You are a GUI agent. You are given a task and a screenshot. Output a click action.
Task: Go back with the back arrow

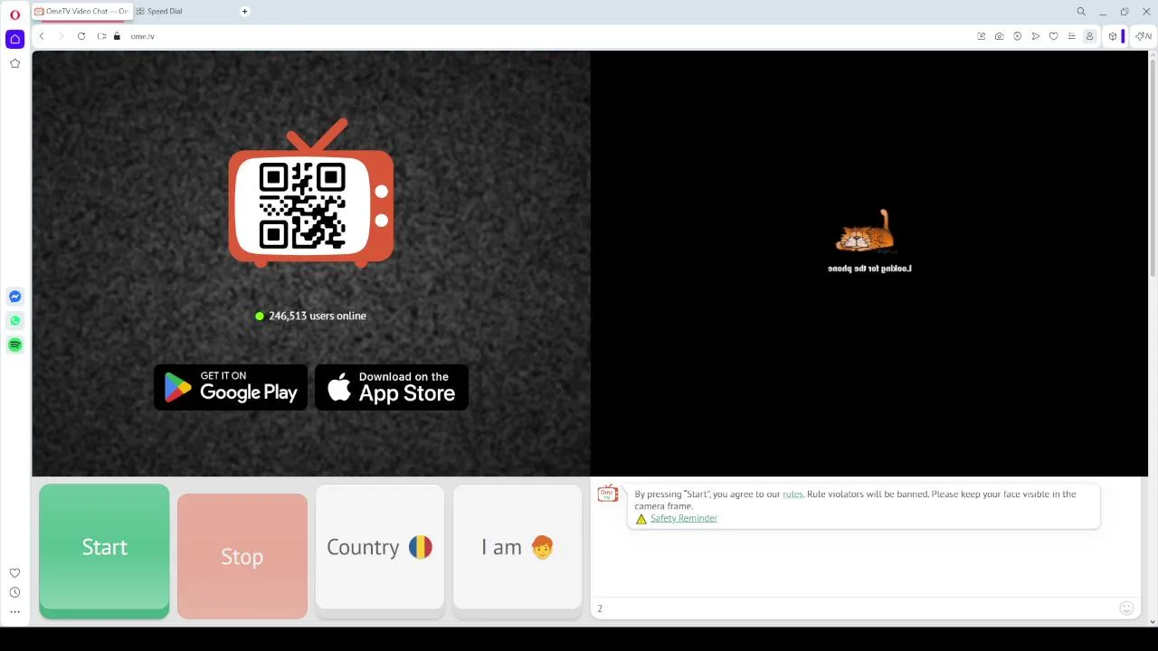42,36
